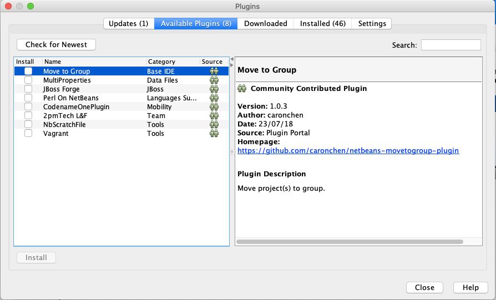Check the NbScratchFile install checkbox

point(28,124)
